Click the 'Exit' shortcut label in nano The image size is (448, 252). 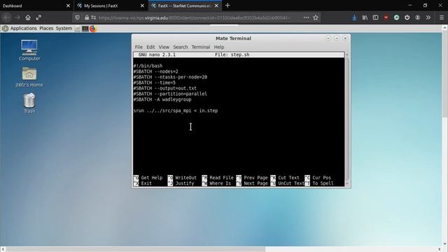tap(146, 183)
